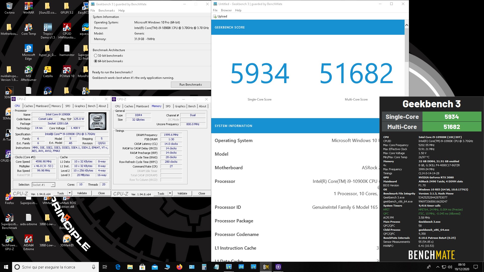Image resolution: width=484 pixels, height=272 pixels.
Task: Open Calculator from the taskbar
Action: tap(204, 267)
